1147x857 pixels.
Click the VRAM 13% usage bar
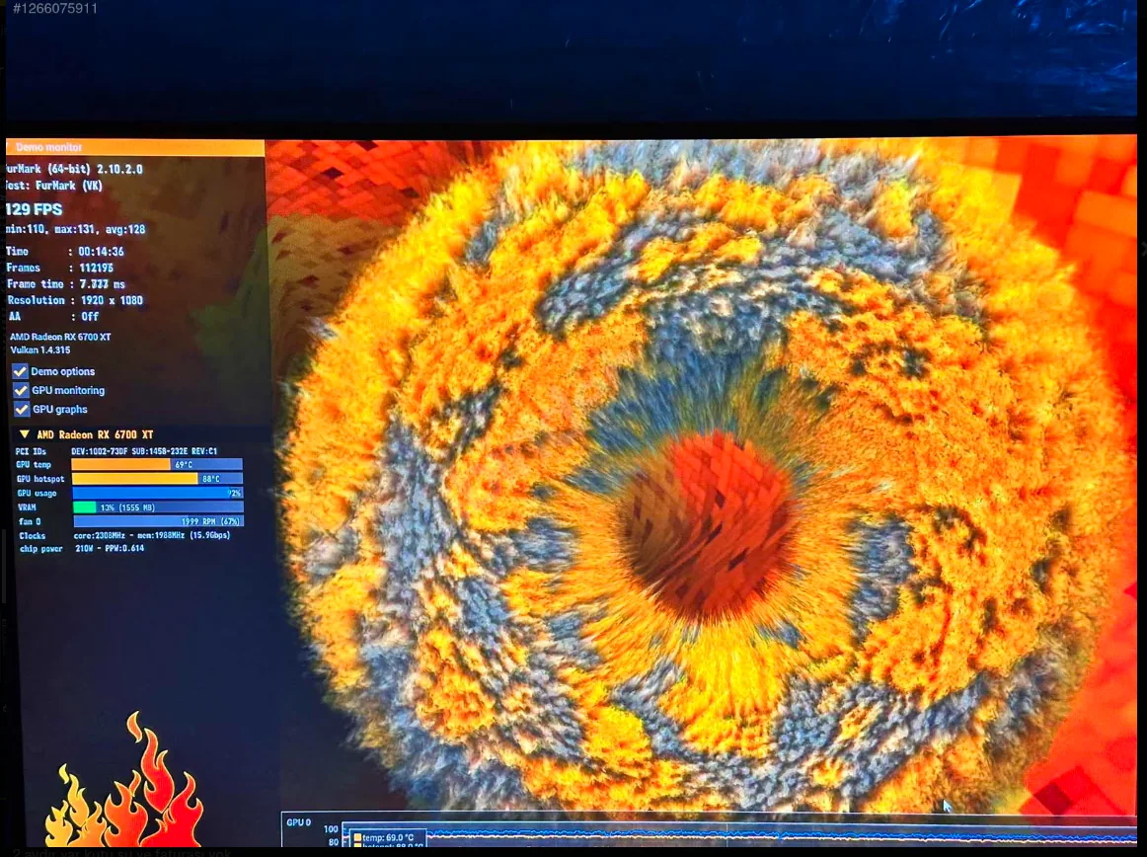pos(158,507)
